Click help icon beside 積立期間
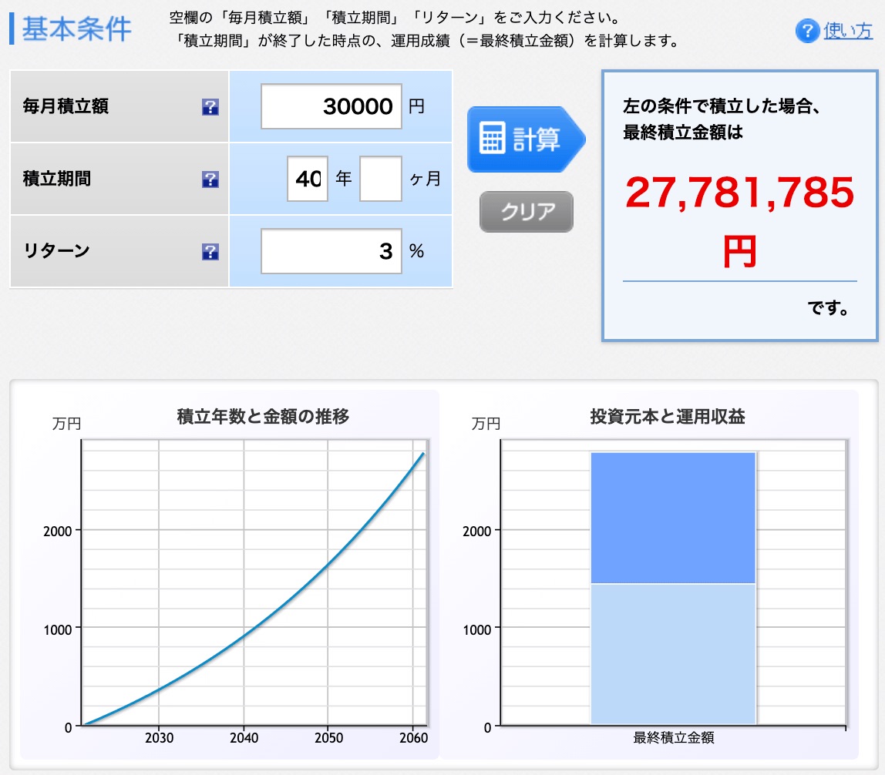 click(210, 179)
